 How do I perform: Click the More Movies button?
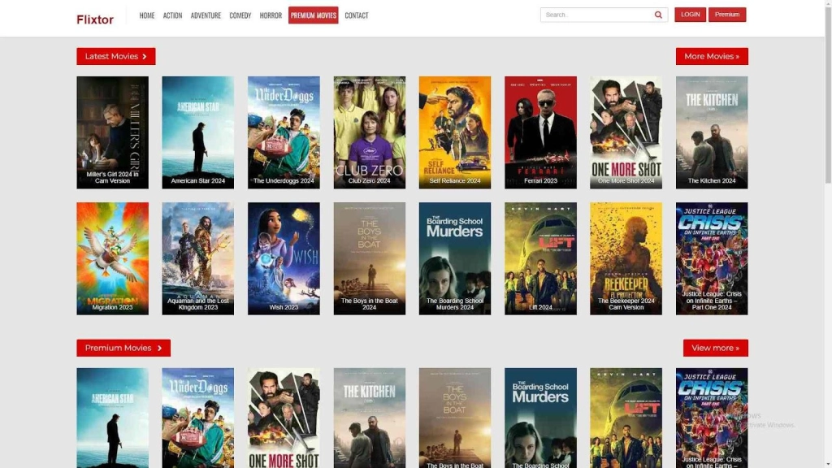click(x=712, y=56)
